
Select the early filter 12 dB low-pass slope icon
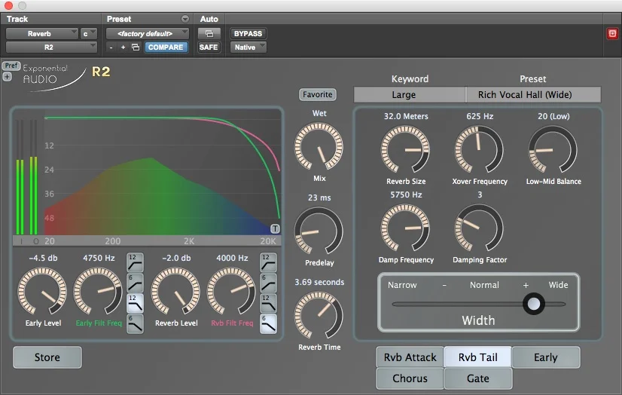[x=136, y=303]
